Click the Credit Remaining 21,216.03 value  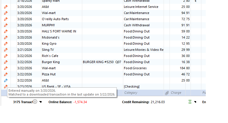tap(158, 102)
